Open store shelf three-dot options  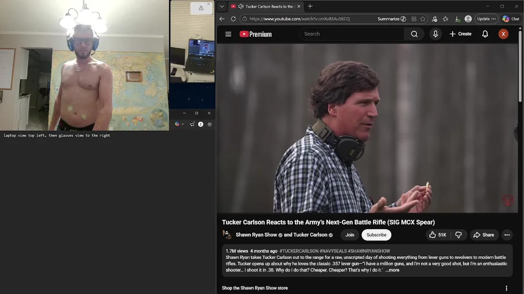506,288
